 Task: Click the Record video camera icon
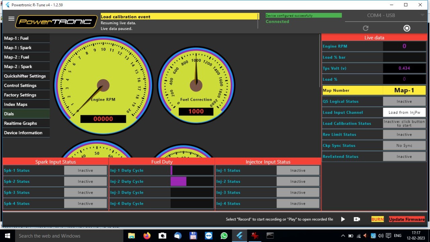tap(357, 219)
